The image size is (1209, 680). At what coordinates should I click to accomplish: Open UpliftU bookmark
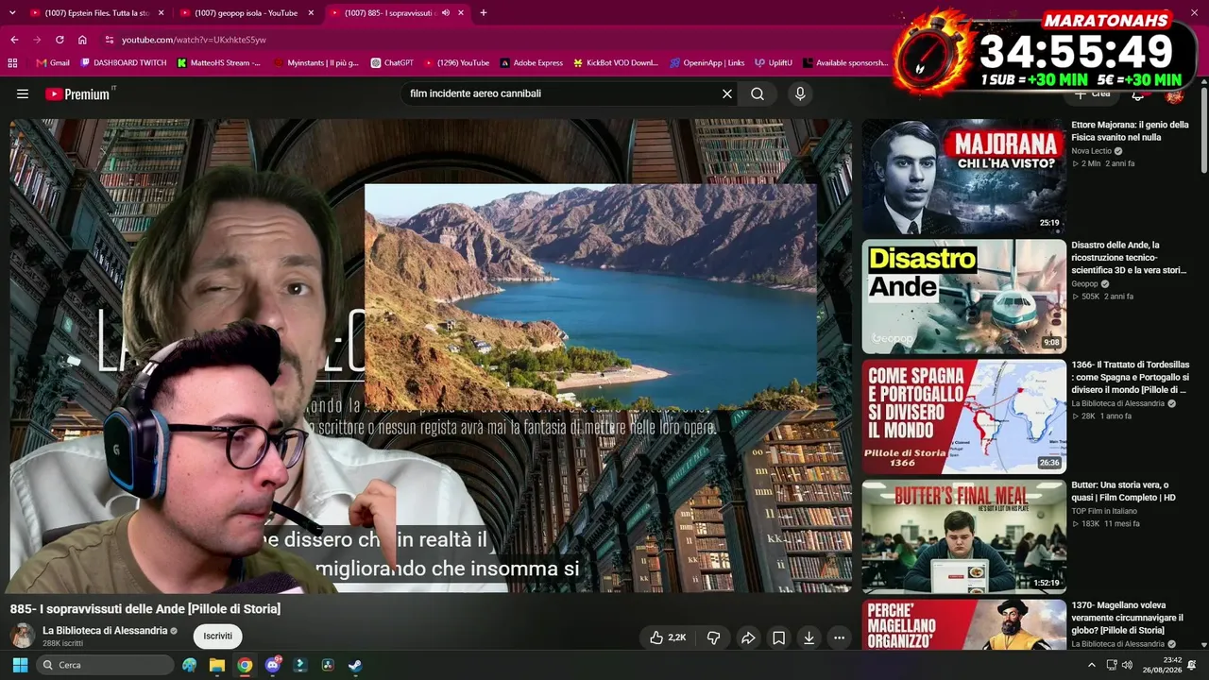pyautogui.click(x=773, y=63)
